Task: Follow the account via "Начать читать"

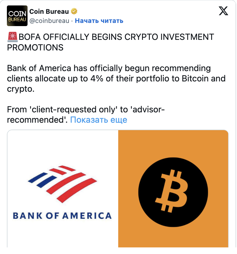Action: point(99,21)
